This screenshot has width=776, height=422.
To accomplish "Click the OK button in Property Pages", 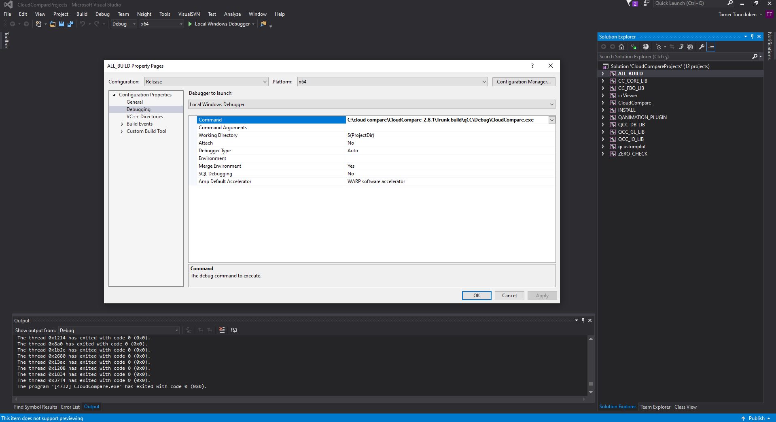I will pyautogui.click(x=477, y=296).
